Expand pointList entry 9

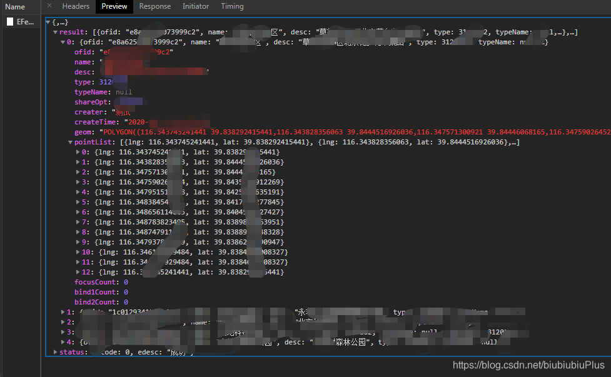coord(78,242)
